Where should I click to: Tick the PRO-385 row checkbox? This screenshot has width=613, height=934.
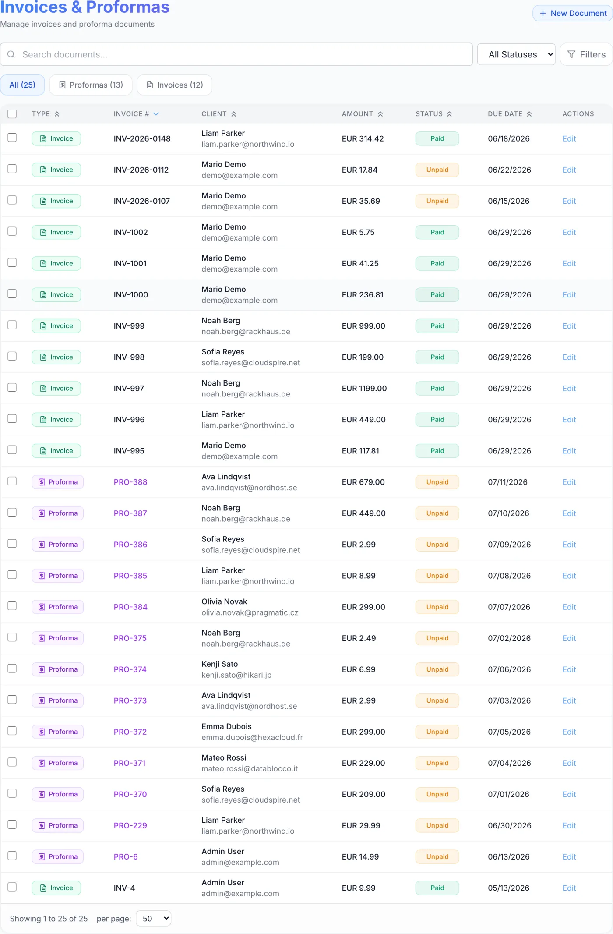12,574
